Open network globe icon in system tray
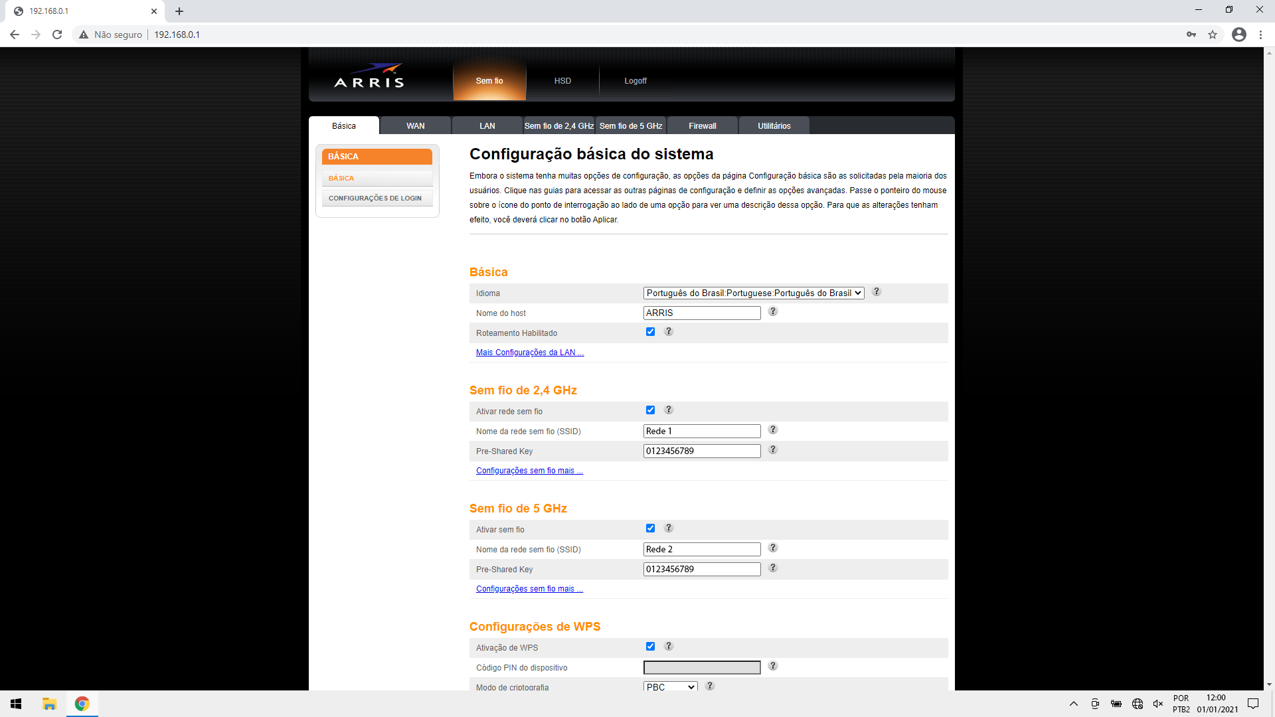 1138,704
